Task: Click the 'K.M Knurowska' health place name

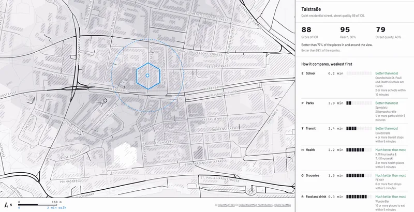Action: (x=386, y=154)
